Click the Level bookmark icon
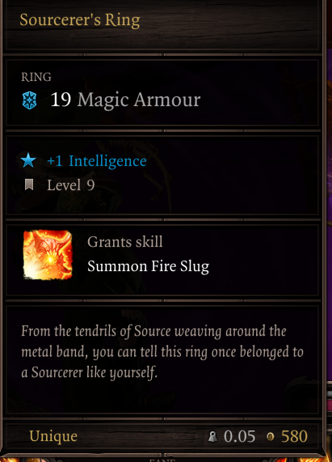The width and height of the screenshot is (332, 462). point(29,185)
